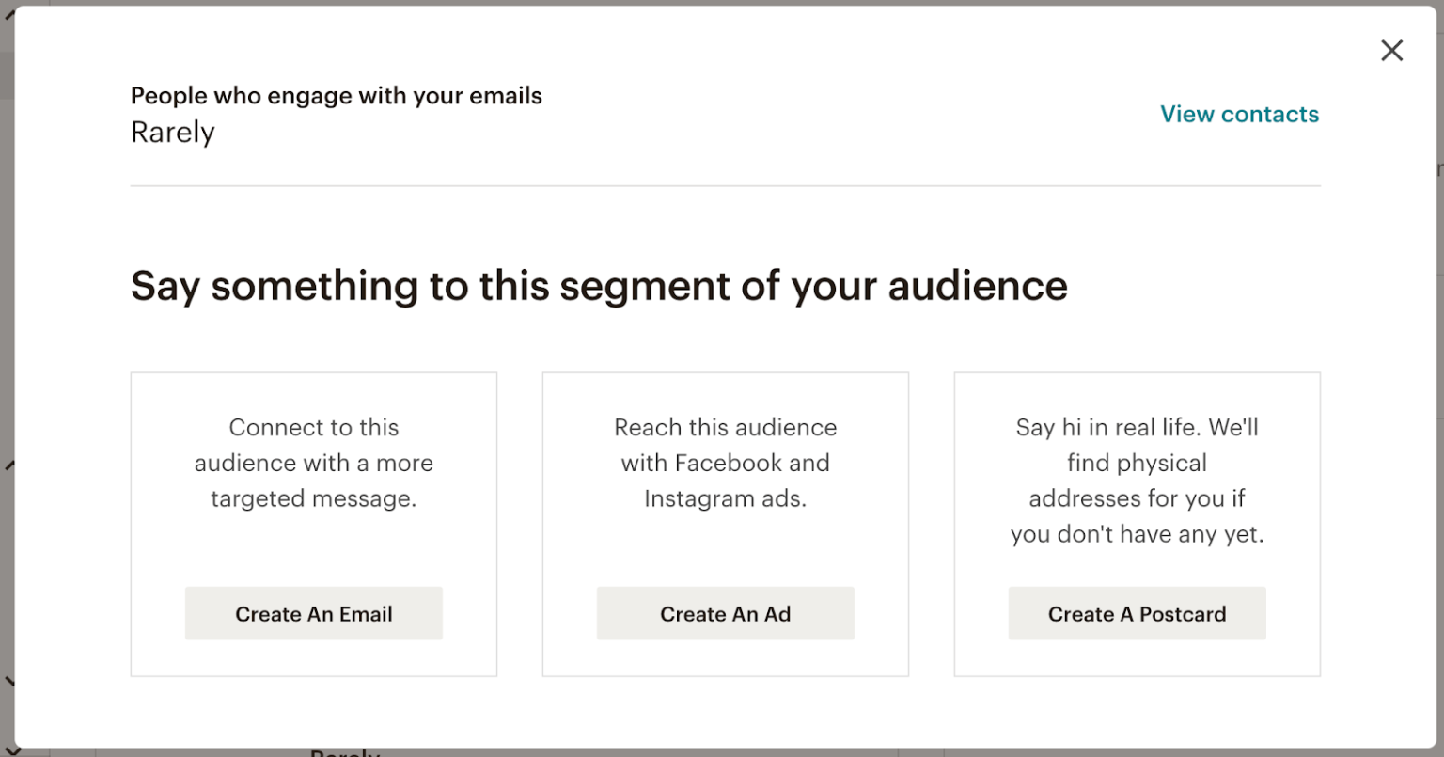Dismiss the segment dialog with the X
Image resolution: width=1444 pixels, height=757 pixels.
coord(1391,51)
